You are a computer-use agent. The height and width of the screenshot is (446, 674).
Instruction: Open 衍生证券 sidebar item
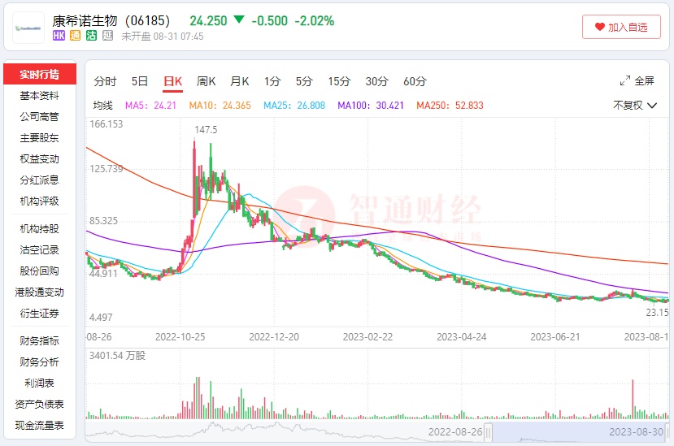40,313
